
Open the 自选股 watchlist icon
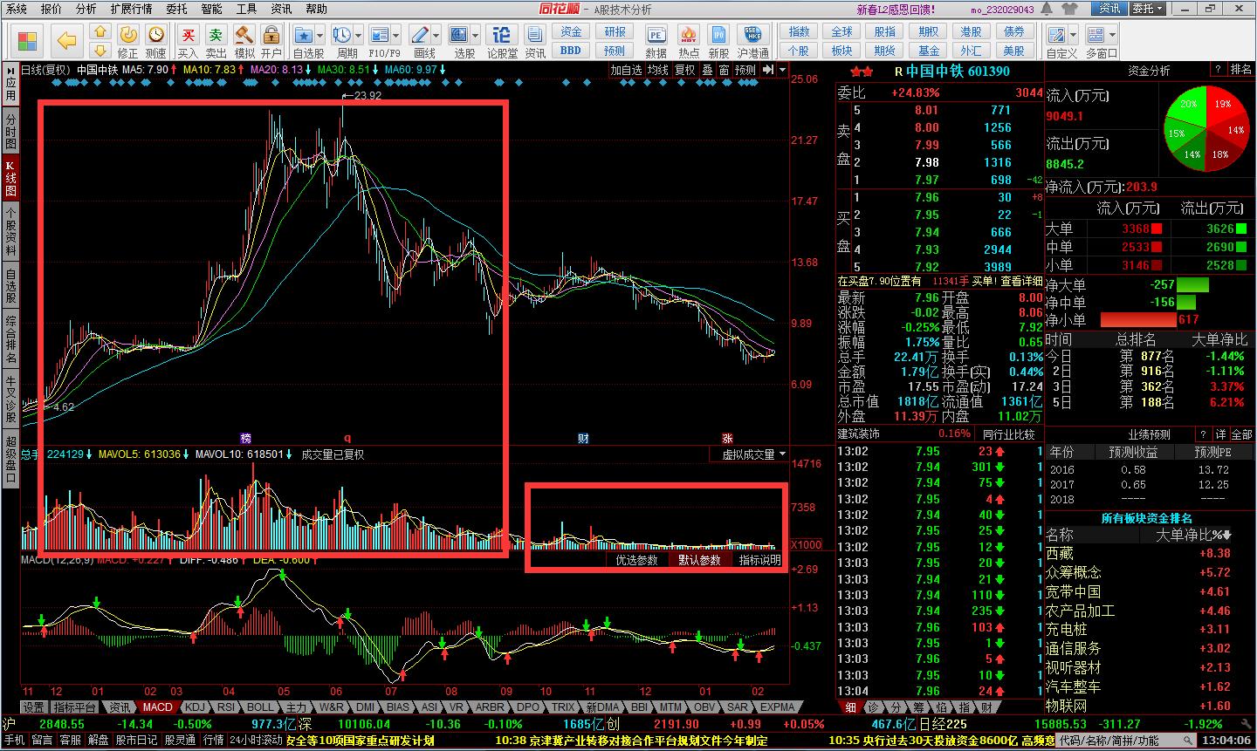click(x=304, y=35)
